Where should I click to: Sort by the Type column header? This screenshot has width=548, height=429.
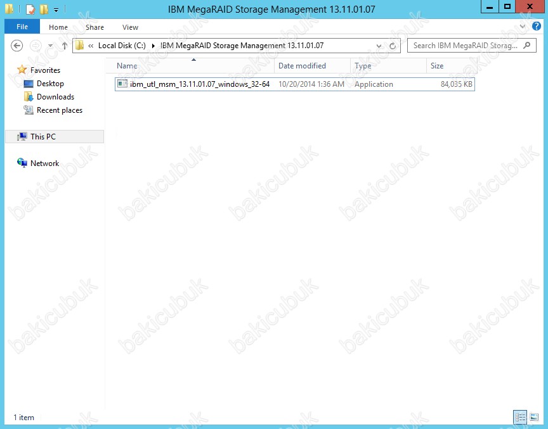point(388,66)
